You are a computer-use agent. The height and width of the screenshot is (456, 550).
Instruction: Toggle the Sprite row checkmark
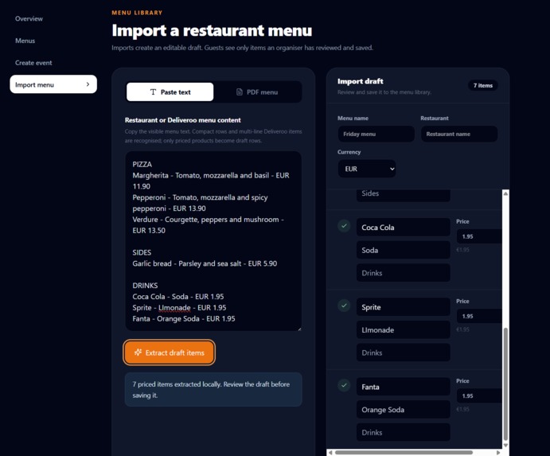(x=344, y=306)
